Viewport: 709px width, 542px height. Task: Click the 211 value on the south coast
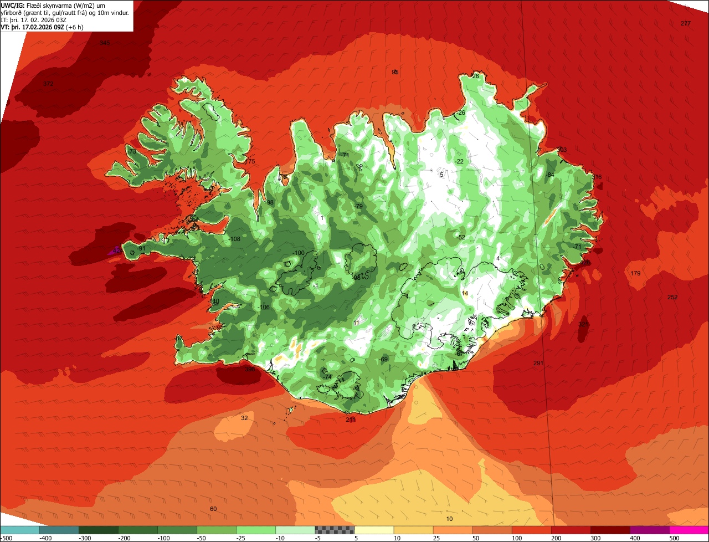[x=351, y=420]
